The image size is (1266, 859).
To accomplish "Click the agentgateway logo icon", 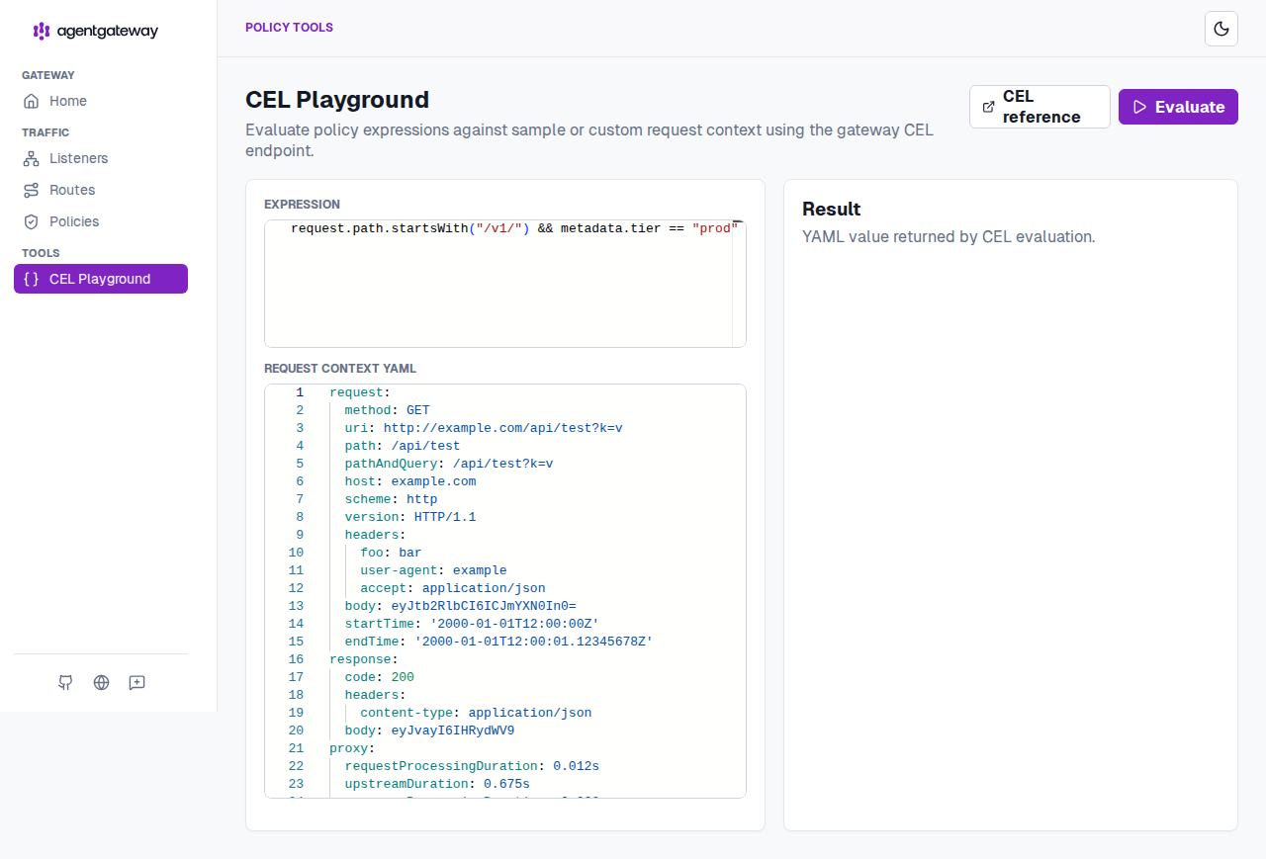I will pyautogui.click(x=42, y=31).
